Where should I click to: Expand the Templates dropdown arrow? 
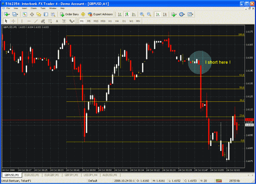click(x=193, y=14)
